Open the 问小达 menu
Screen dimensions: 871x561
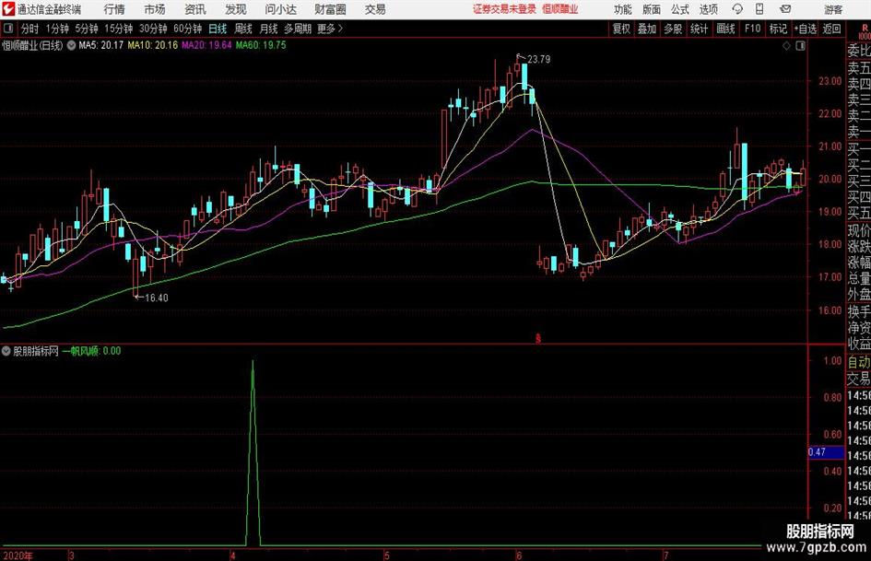(281, 9)
